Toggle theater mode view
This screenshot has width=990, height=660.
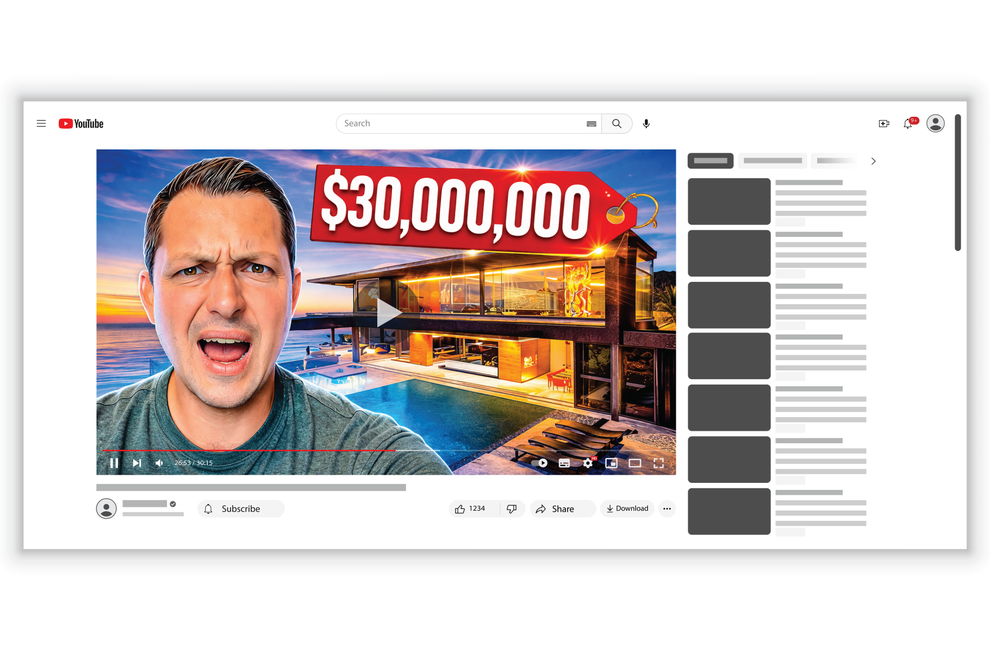(x=634, y=463)
